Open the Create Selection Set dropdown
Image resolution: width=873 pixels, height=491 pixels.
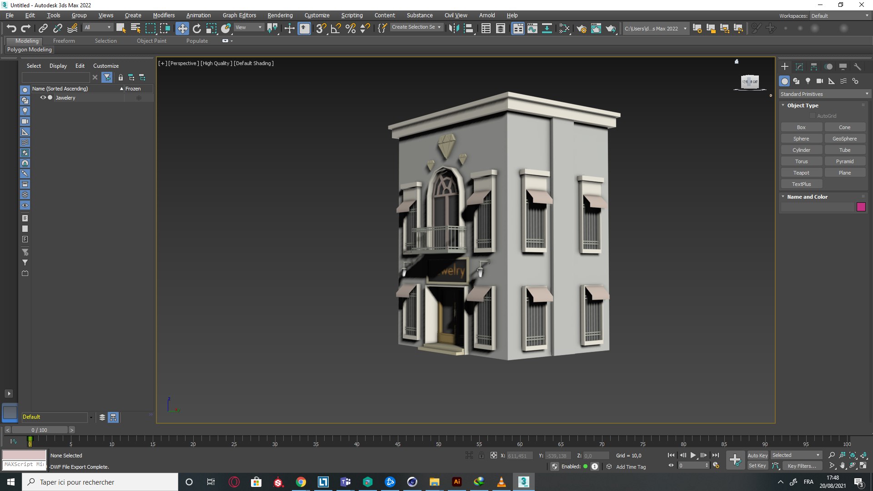point(416,27)
